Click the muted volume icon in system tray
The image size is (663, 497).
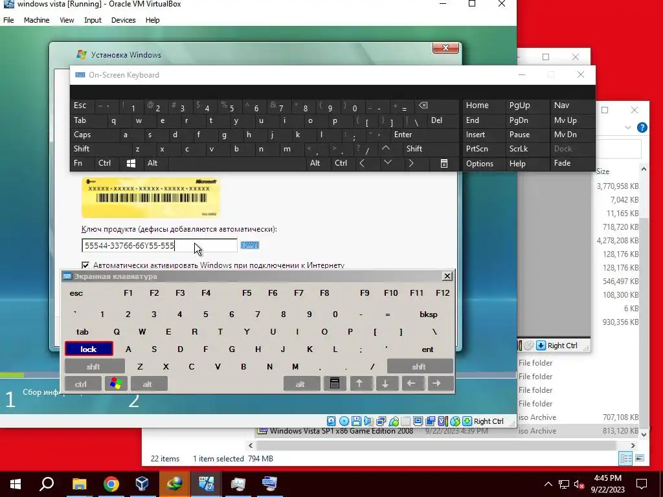(579, 484)
